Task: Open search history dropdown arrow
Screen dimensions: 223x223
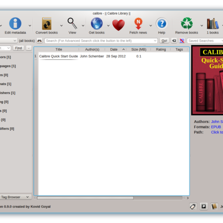Action: tap(155, 41)
